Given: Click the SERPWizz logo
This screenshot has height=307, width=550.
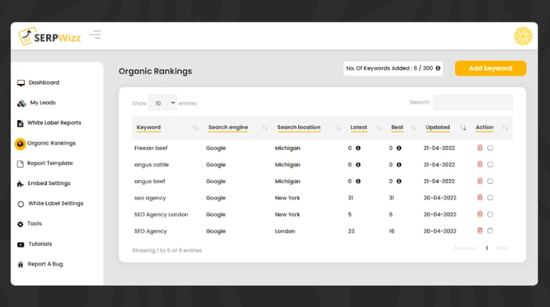Looking at the screenshot, I should pos(50,37).
